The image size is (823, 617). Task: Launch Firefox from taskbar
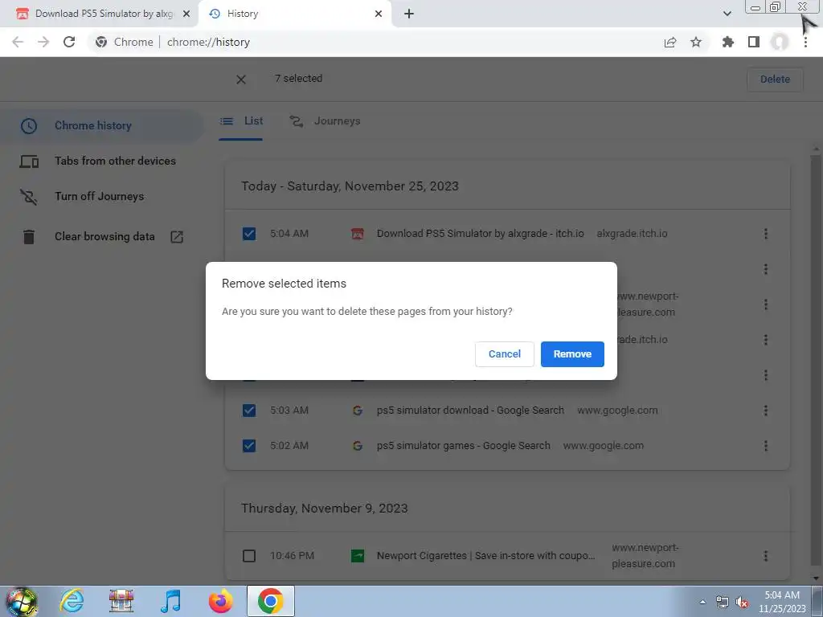220,601
